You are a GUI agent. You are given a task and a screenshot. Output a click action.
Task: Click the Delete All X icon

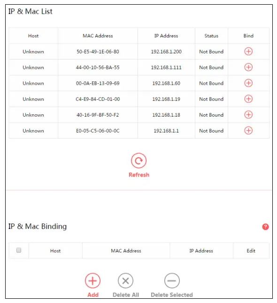click(x=125, y=281)
